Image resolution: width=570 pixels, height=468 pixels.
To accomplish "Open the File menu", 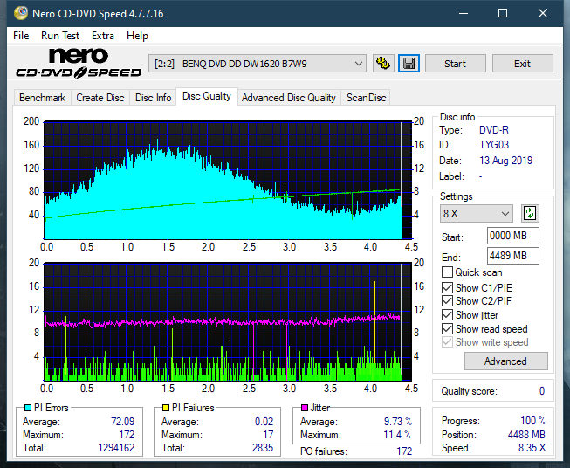I will tap(21, 36).
